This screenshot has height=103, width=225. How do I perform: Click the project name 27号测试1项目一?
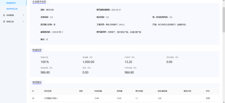click(51, 99)
